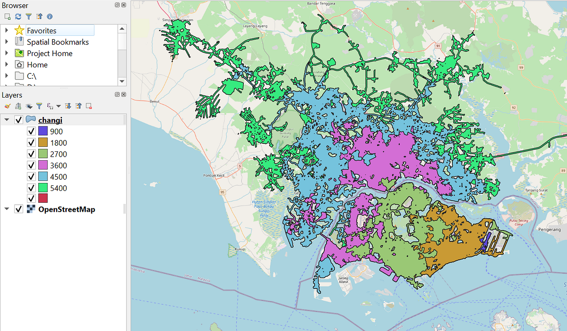The width and height of the screenshot is (567, 331).
Task: Refresh the Browser panel
Action: [x=18, y=16]
